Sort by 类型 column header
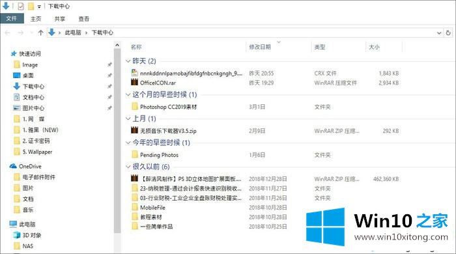456x254 pixels. coord(320,47)
